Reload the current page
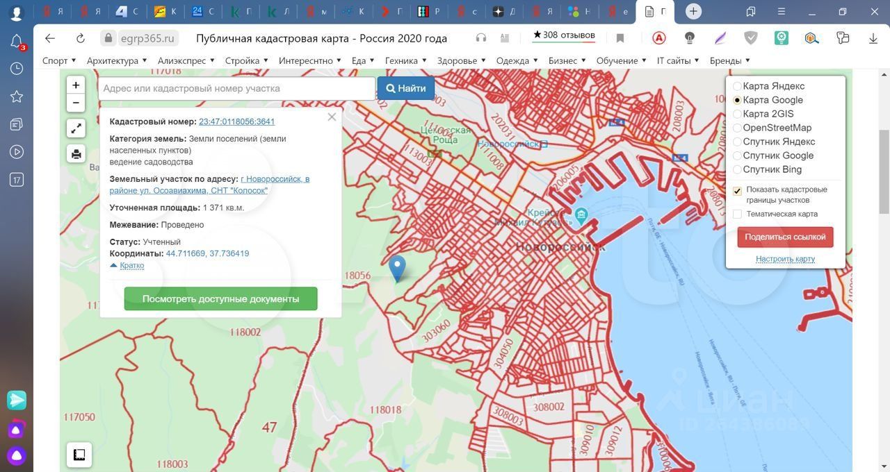890x472 pixels. point(81,38)
